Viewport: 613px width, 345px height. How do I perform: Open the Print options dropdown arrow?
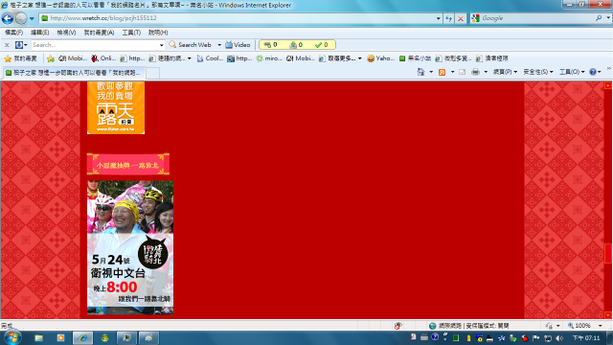(x=486, y=73)
